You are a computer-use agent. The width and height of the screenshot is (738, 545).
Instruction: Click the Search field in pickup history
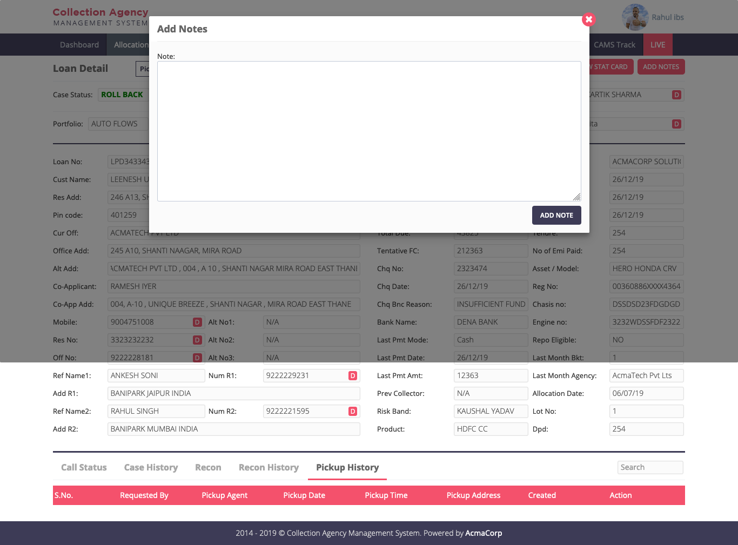(650, 468)
